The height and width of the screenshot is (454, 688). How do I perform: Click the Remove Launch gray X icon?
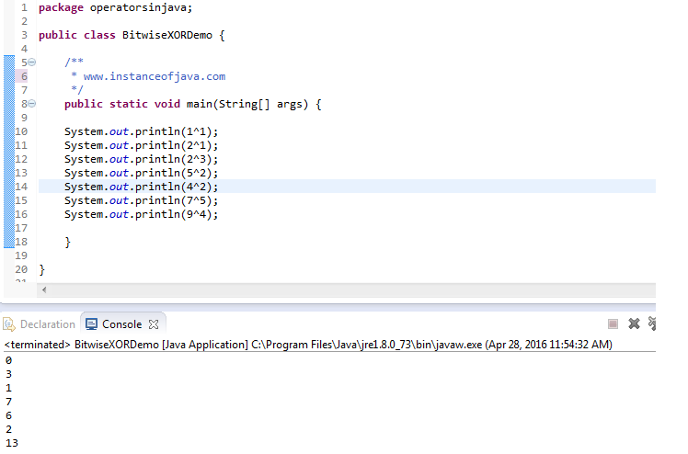tap(634, 323)
